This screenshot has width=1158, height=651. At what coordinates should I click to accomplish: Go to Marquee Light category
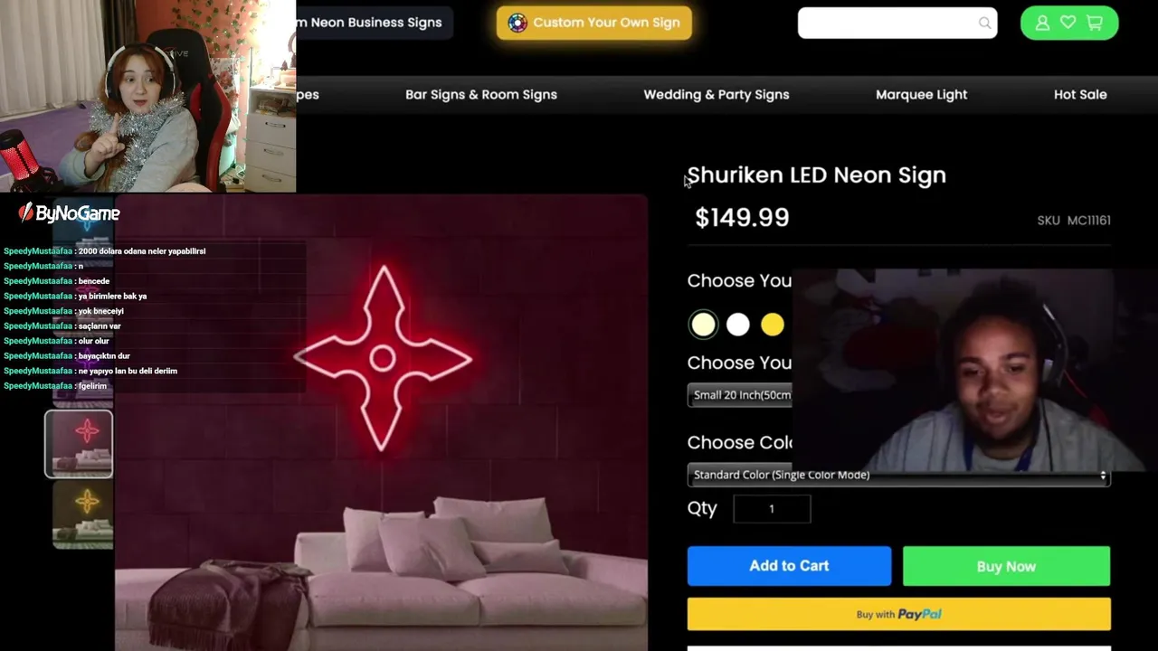coord(921,94)
